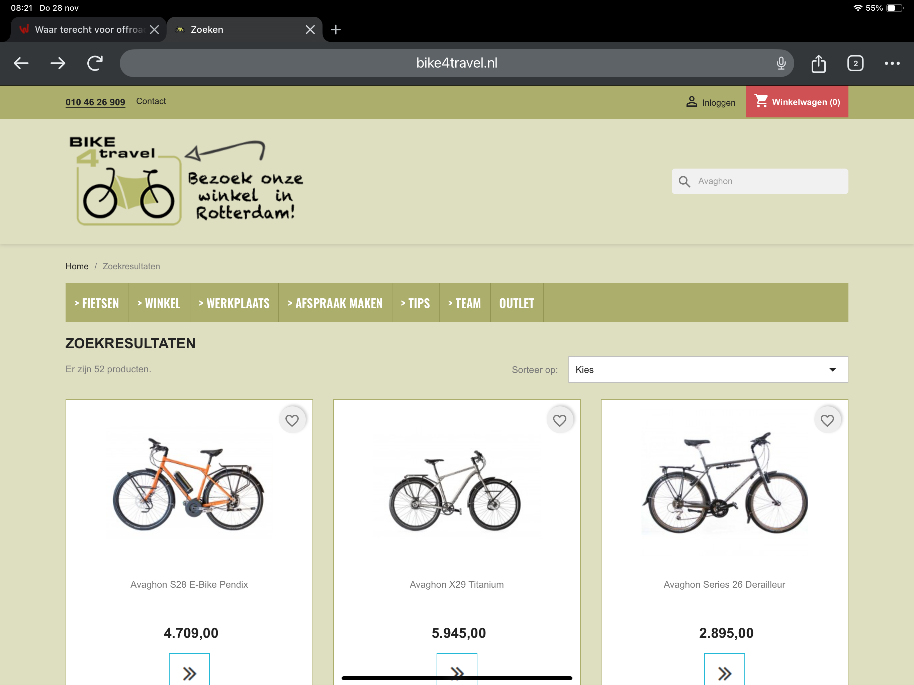Tap the browser back arrow
The height and width of the screenshot is (685, 914).
point(21,63)
